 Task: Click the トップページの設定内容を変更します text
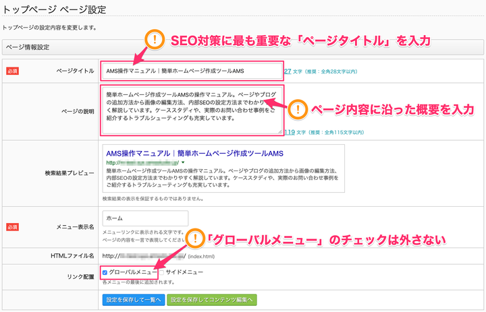click(x=49, y=28)
